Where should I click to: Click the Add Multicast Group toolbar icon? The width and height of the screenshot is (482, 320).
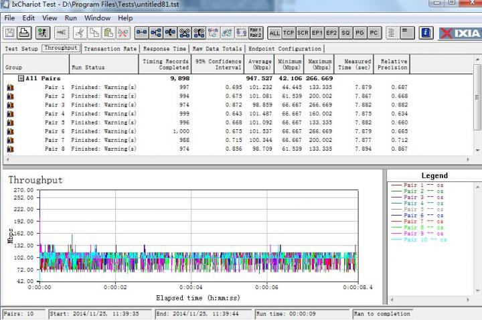pos(156,33)
